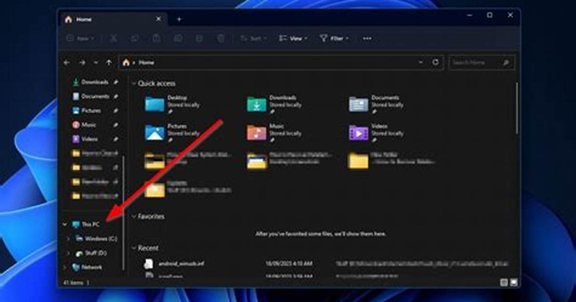Click pin icon beside sidebar Pictures
This screenshot has height=302, width=576.
[x=116, y=111]
